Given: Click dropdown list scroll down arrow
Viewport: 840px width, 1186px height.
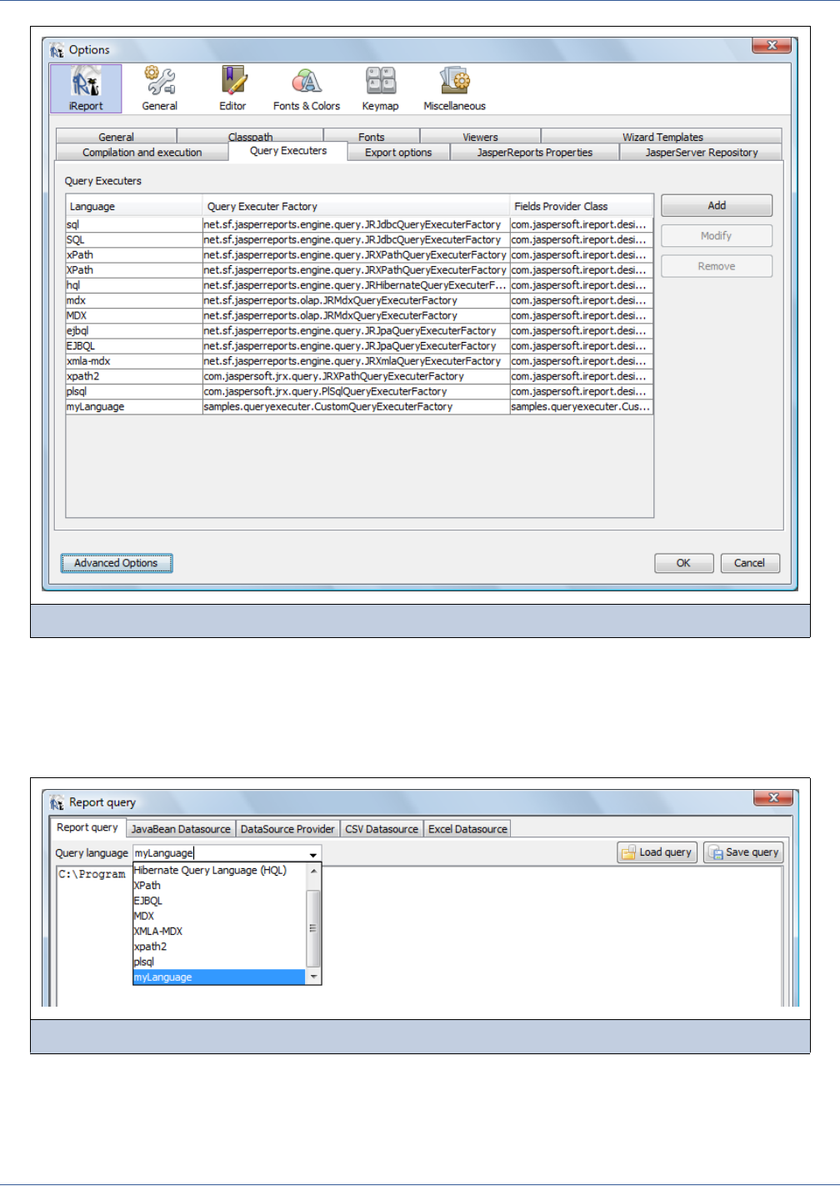Looking at the screenshot, I should tap(313, 977).
